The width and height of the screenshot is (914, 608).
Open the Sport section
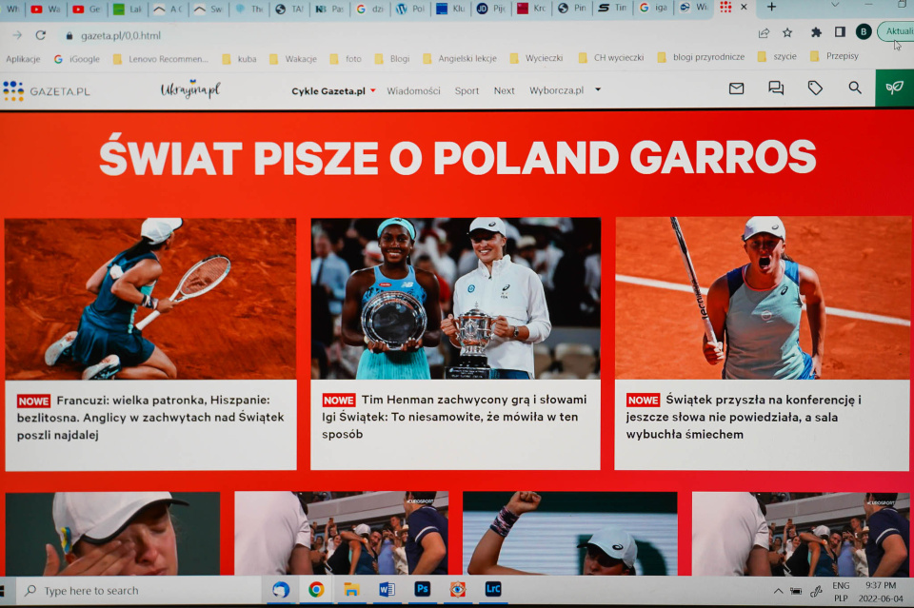click(467, 90)
